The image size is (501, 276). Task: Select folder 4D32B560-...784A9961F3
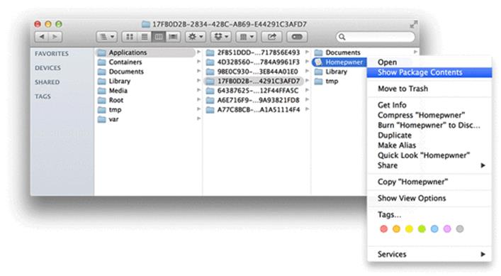tap(254, 62)
